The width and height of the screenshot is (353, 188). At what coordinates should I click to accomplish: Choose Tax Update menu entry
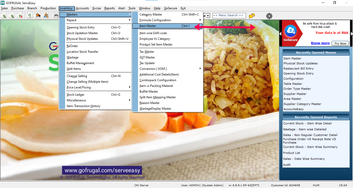[x=168, y=63]
